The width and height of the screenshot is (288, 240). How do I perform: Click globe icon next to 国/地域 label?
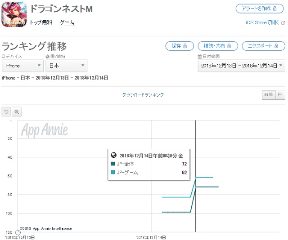[48, 56]
